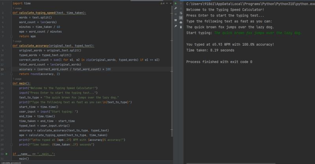Toggle Scroll to End of console
The height and width of the screenshot is (164, 315).
[x=181, y=18]
